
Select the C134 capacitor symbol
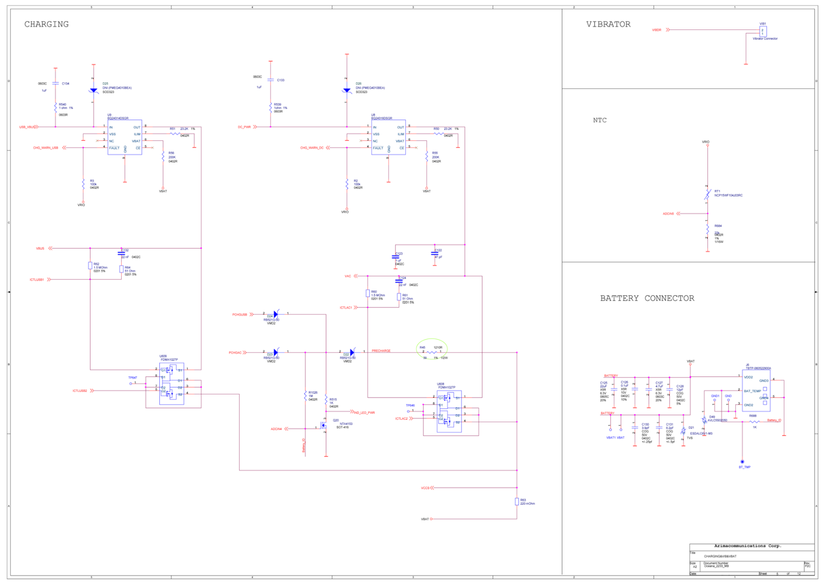pos(55,83)
